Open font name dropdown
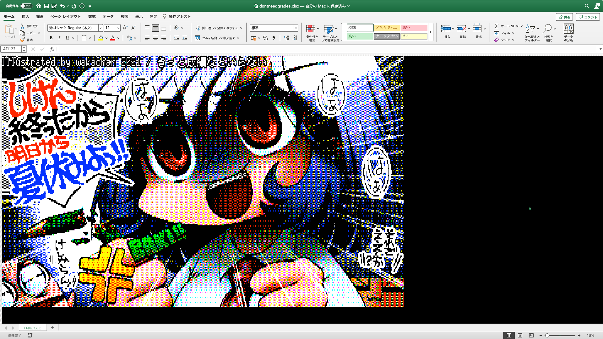The image size is (603, 339). [100, 28]
